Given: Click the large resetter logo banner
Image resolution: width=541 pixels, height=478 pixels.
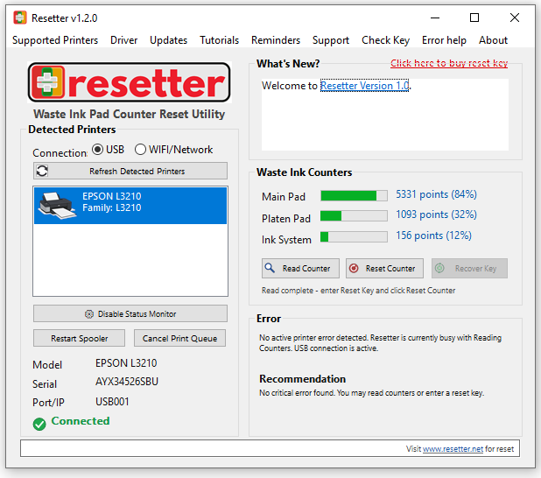Looking at the screenshot, I should point(130,82).
